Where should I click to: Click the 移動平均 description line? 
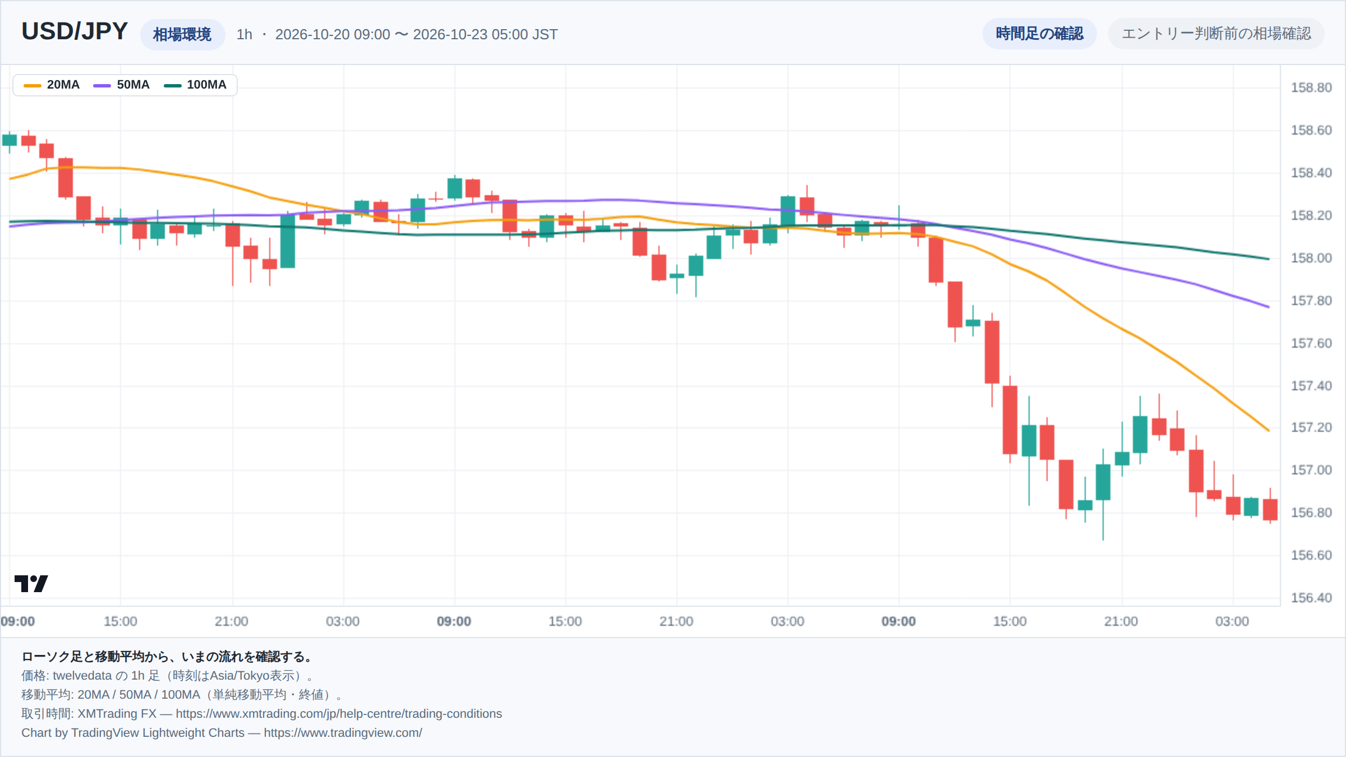tap(182, 695)
